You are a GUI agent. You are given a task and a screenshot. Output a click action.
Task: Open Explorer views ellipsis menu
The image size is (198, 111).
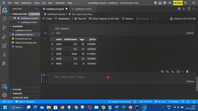[x=36, y=9]
